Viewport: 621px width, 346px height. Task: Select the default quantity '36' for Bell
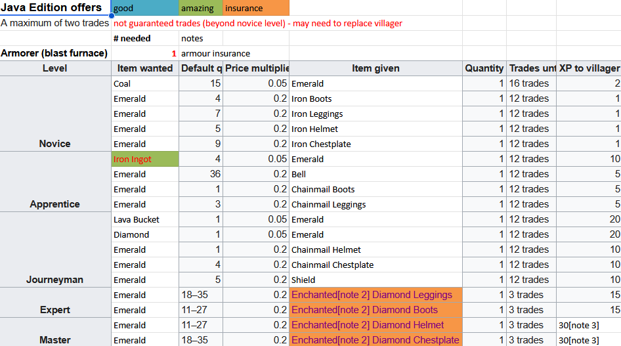[201, 174]
